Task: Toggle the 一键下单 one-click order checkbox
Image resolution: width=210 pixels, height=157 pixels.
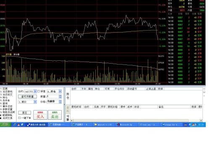Action: coord(19,118)
